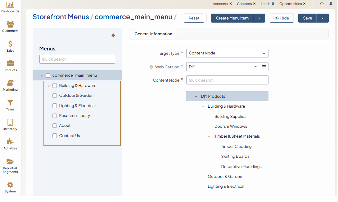Open the Storefront Menus breadcrumb link

(x=61, y=17)
